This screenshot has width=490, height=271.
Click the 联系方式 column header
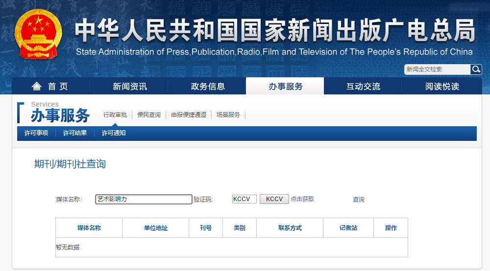[290, 228]
